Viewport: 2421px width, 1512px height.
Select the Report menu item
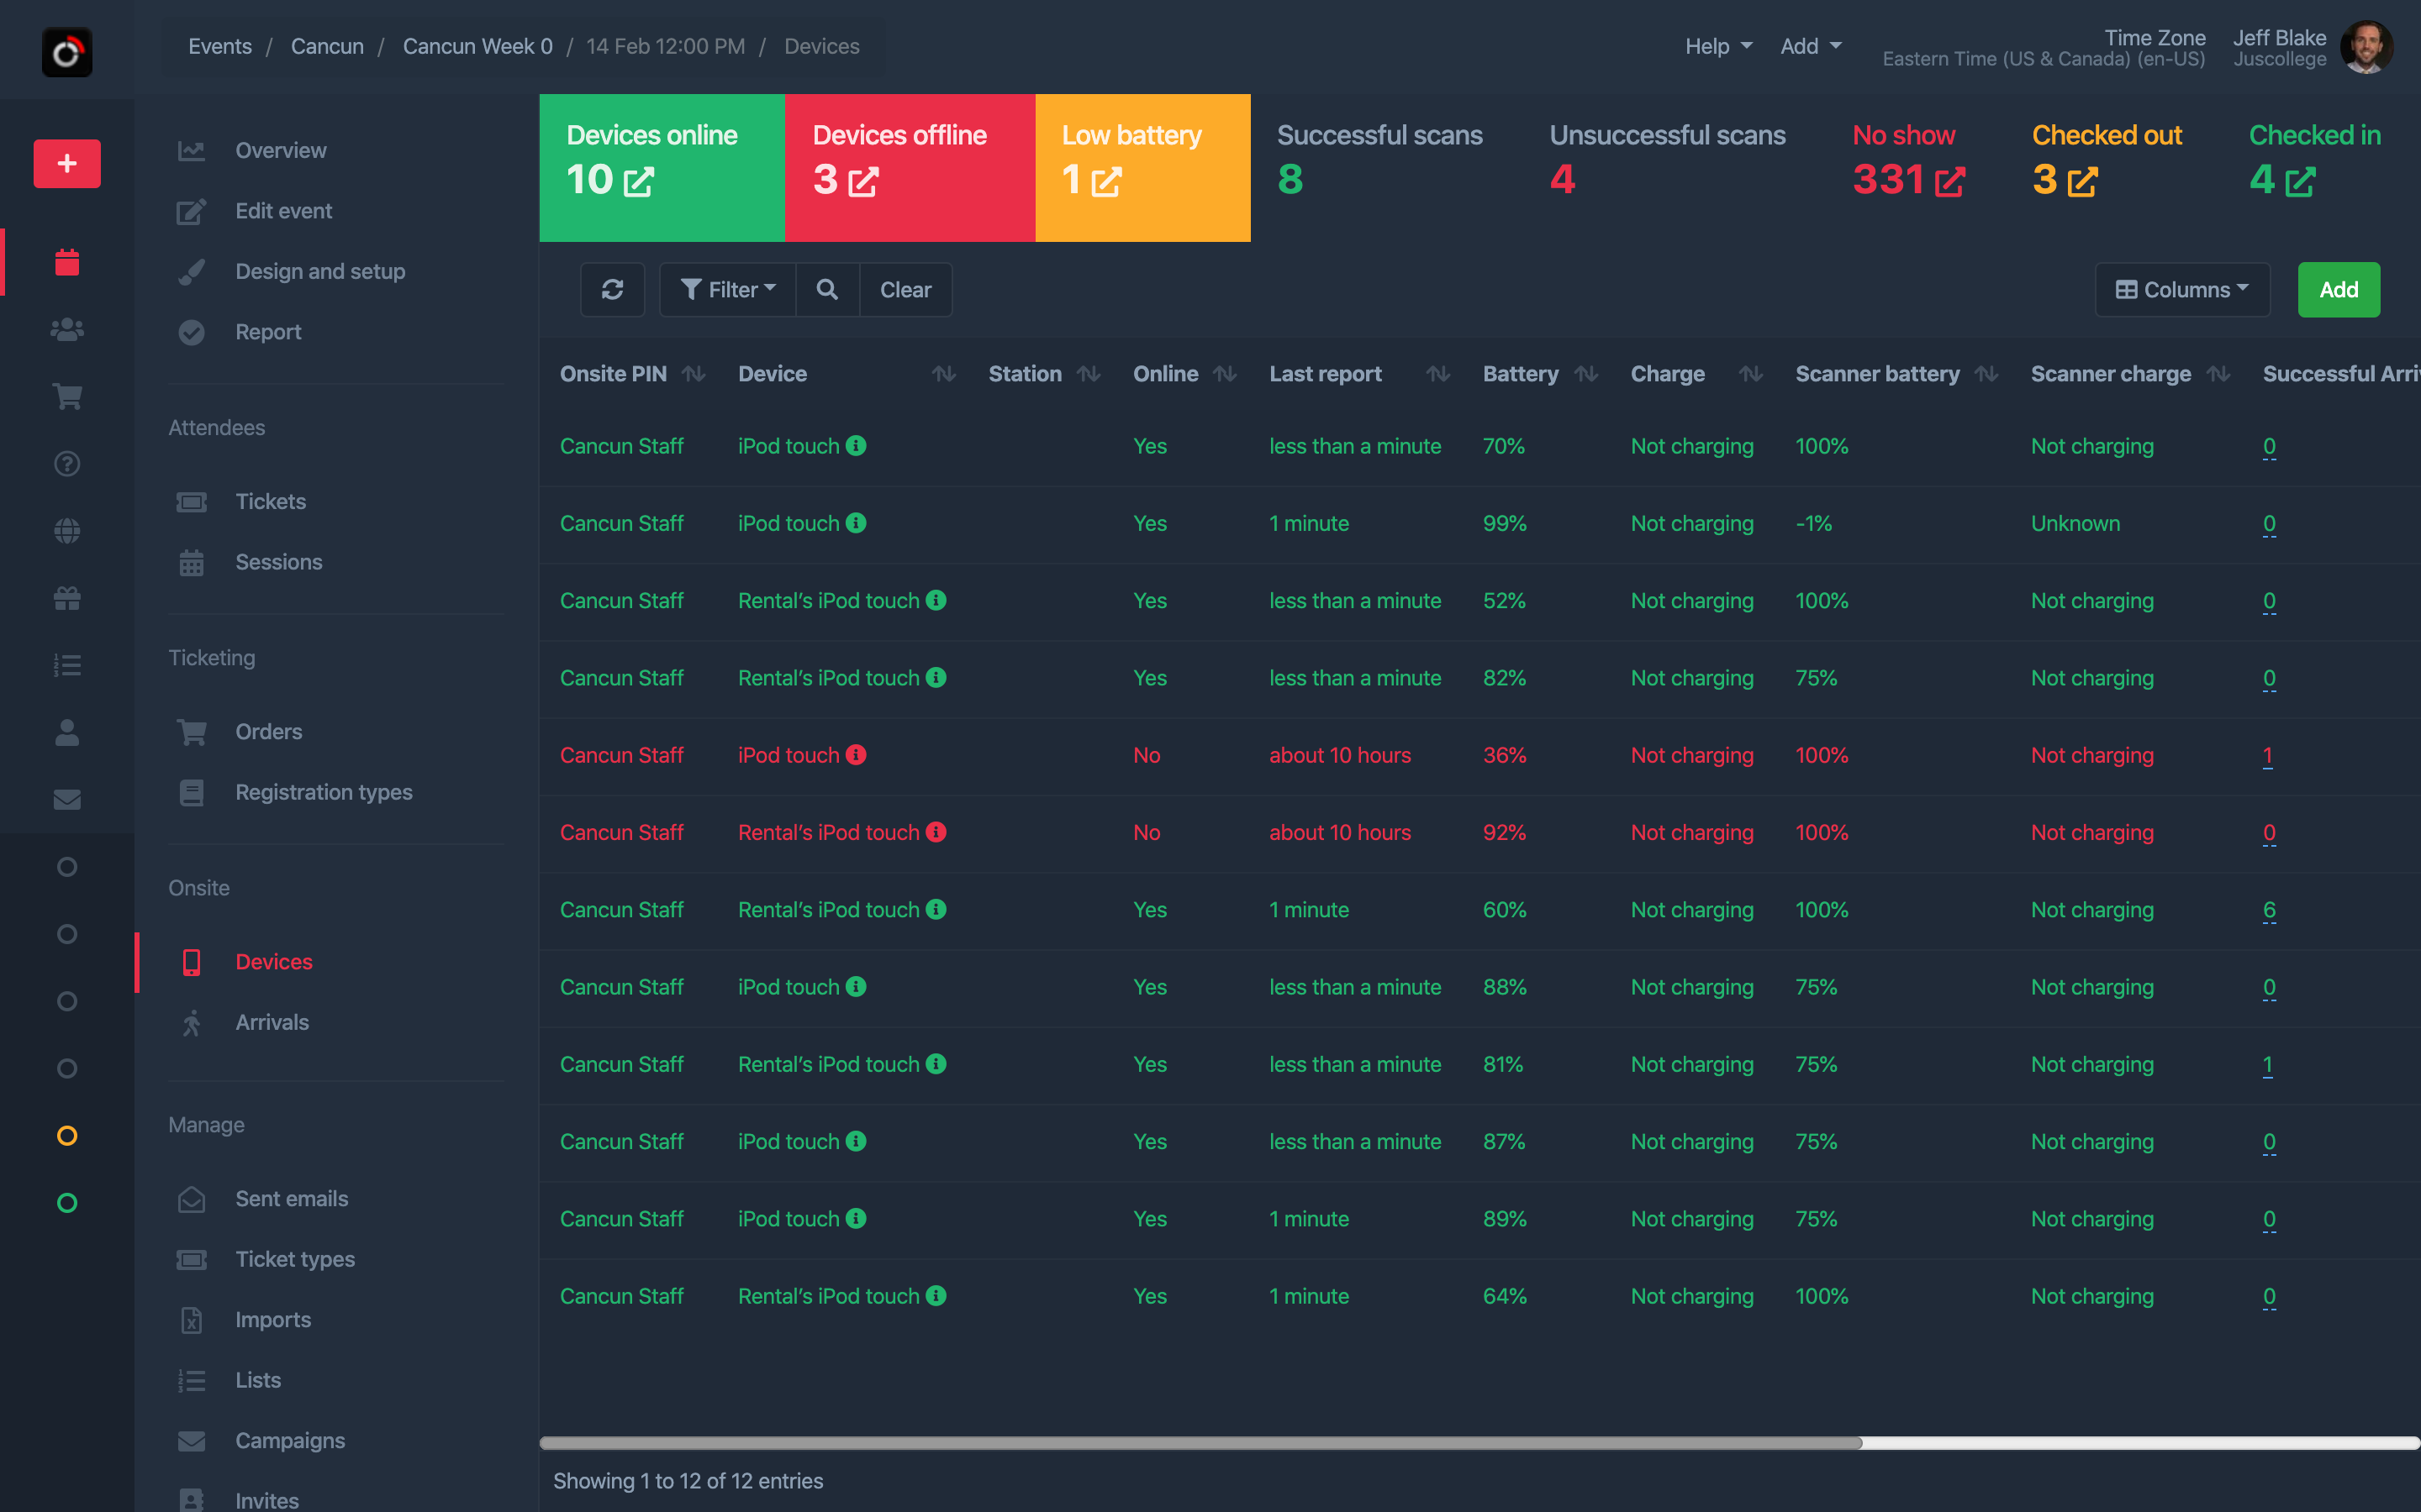pyautogui.click(x=268, y=331)
